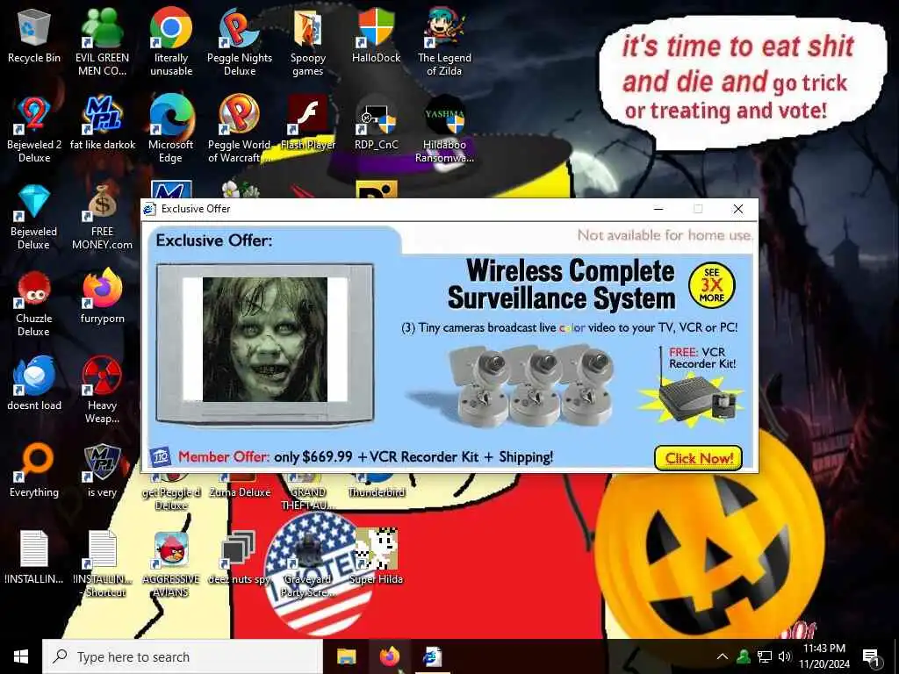Click the Member Offer price text
The height and width of the screenshot is (674, 899).
[x=366, y=456]
